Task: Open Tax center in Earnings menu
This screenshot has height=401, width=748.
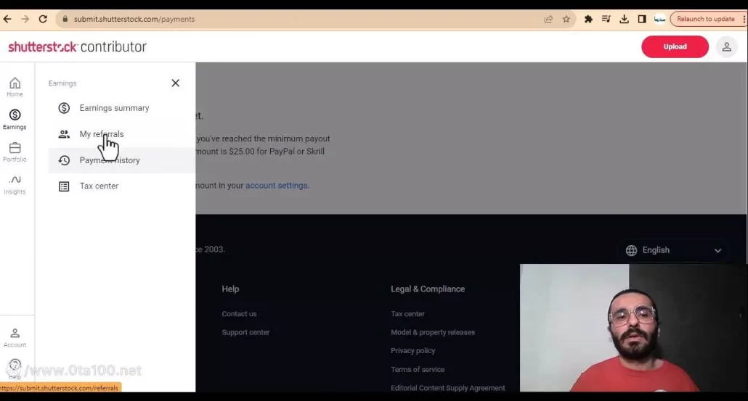Action: 99,186
